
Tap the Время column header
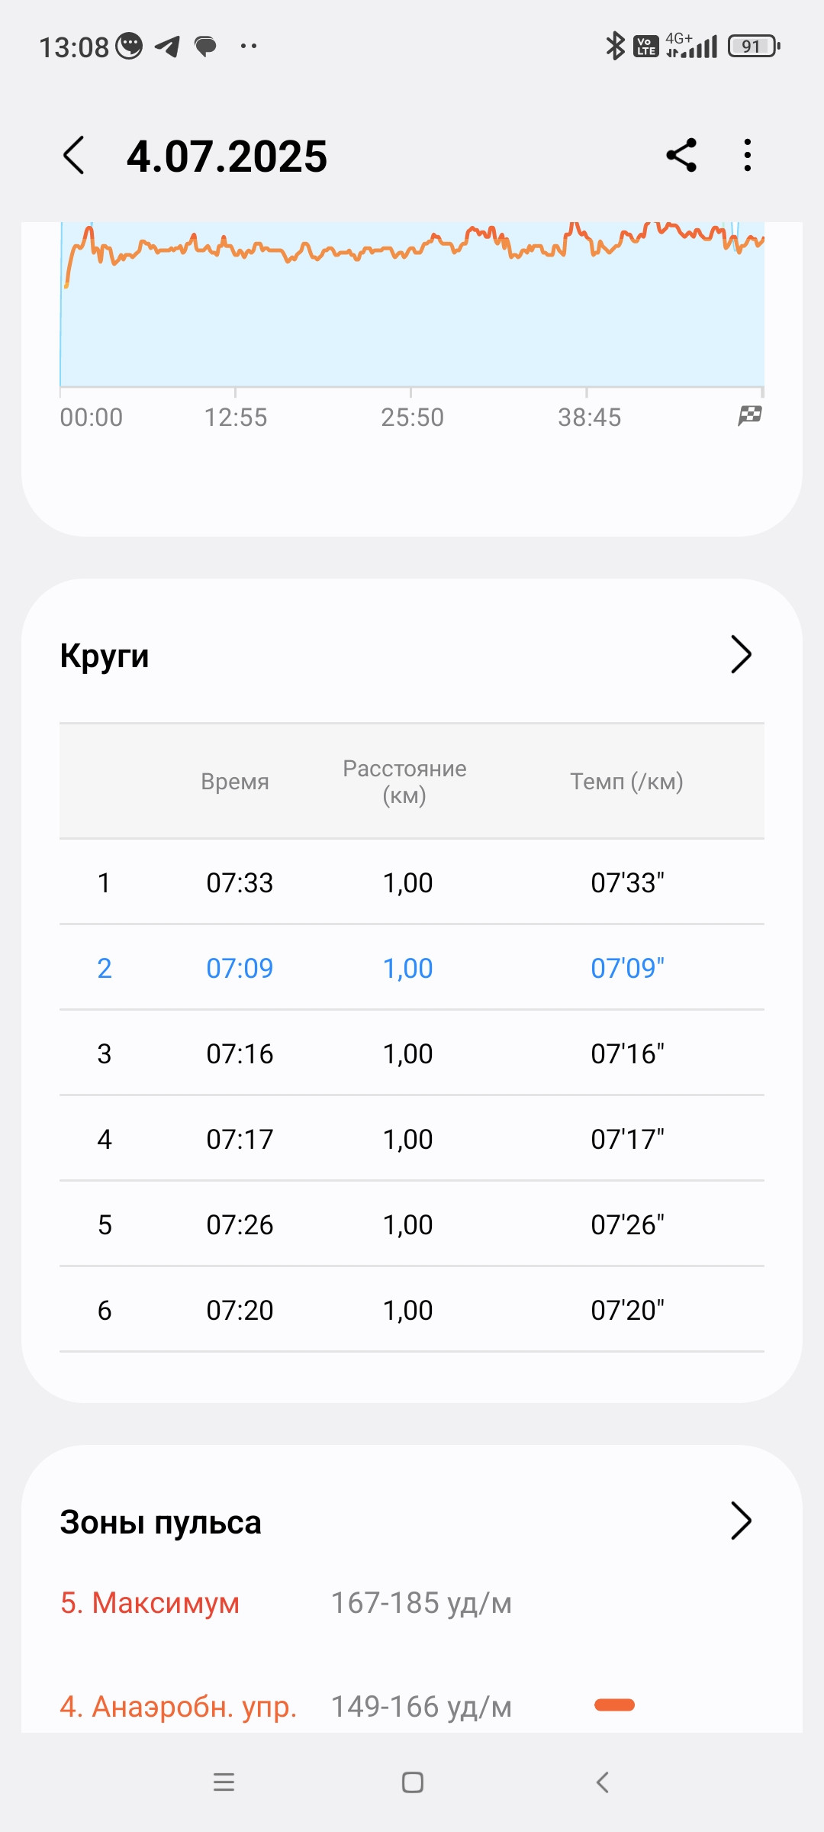tap(235, 782)
